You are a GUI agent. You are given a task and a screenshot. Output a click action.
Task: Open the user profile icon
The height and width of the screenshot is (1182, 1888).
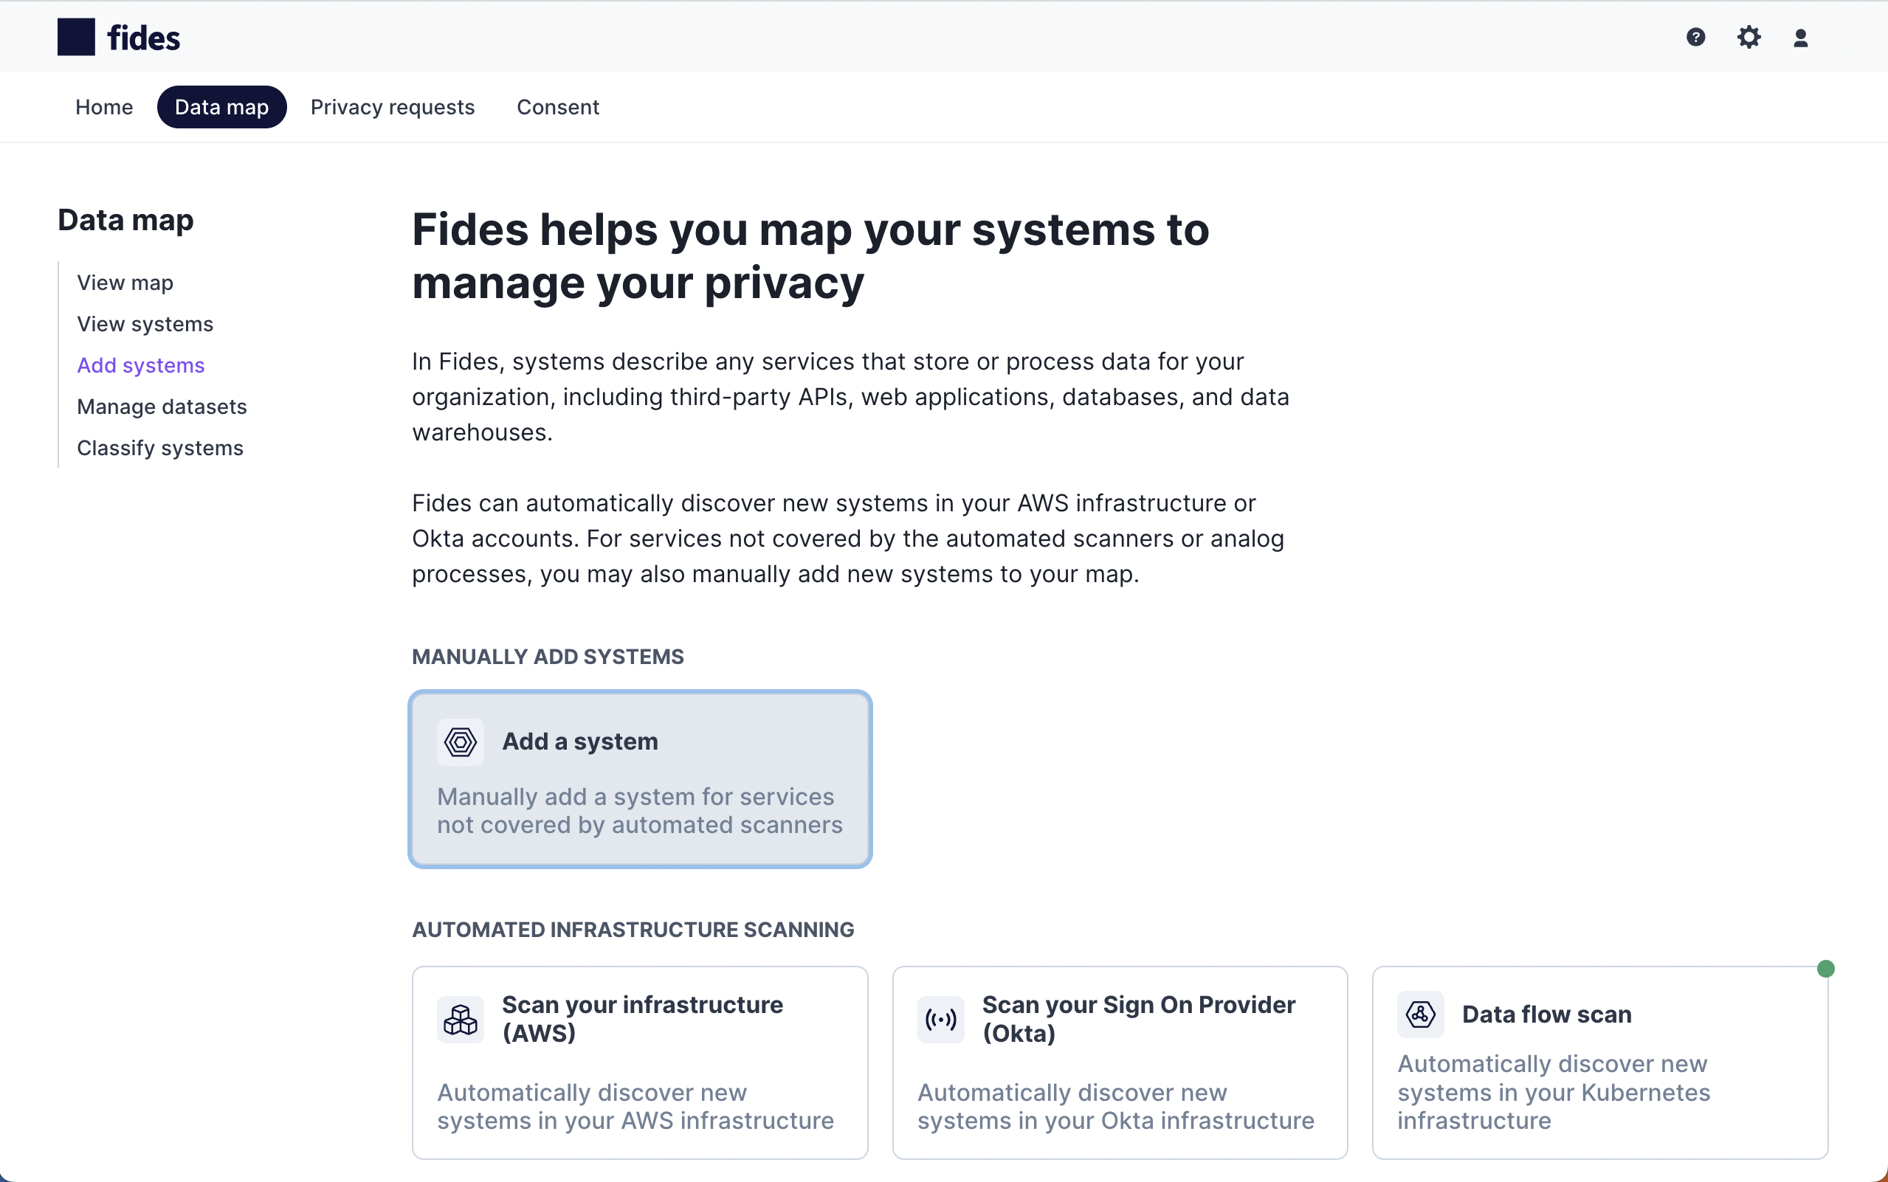point(1800,38)
